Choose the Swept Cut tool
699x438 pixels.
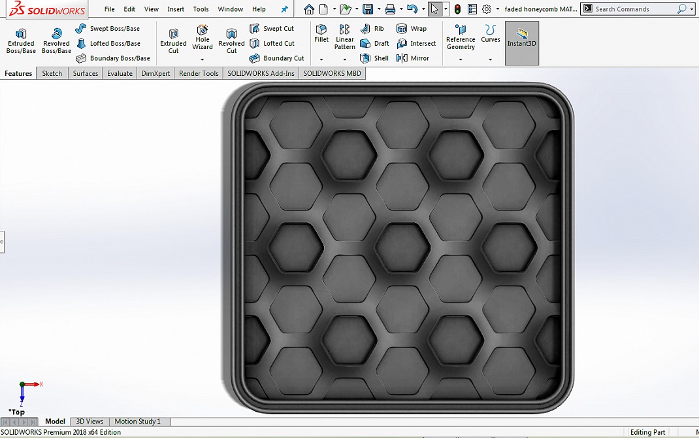272,29
